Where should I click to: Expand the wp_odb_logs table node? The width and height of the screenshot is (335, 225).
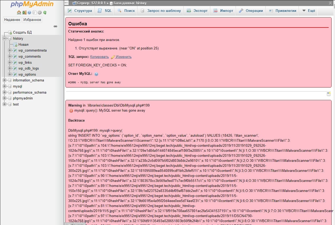click(x=10, y=68)
